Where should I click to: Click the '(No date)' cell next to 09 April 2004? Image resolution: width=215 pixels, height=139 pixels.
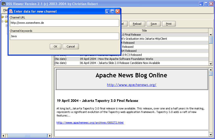67,59
